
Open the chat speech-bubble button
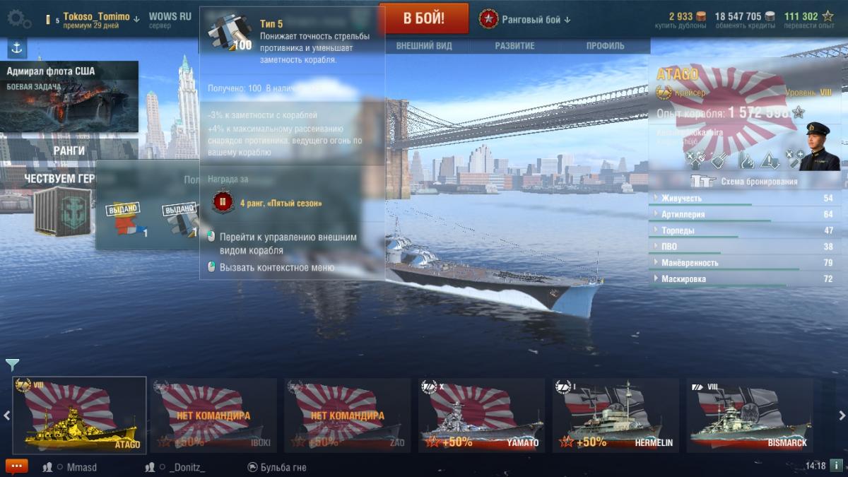click(x=16, y=466)
